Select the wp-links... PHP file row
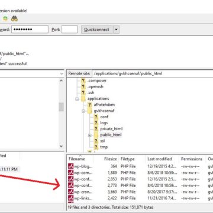213x213 pixels. [x=140, y=198]
